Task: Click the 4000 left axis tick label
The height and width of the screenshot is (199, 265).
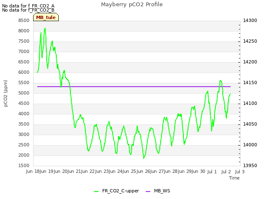Action: pyautogui.click(x=24, y=114)
